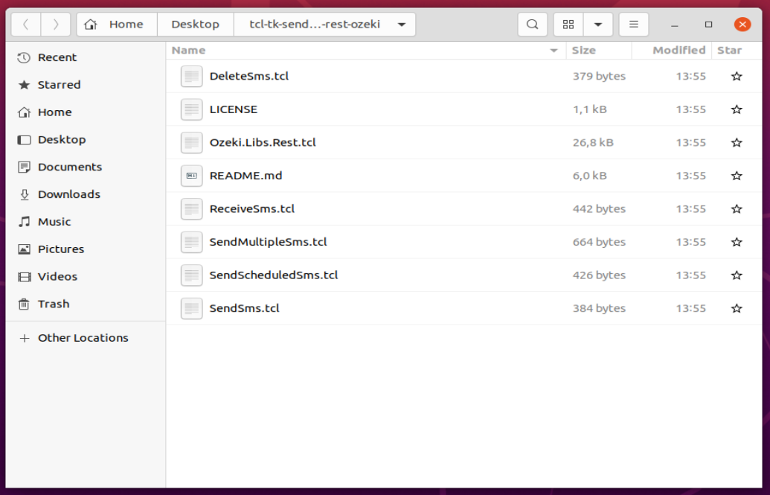This screenshot has height=495, width=770.
Task: Open the Recent files view
Action: [x=58, y=57]
